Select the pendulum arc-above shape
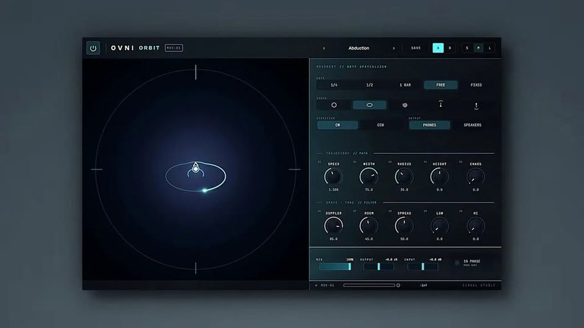 [441, 104]
